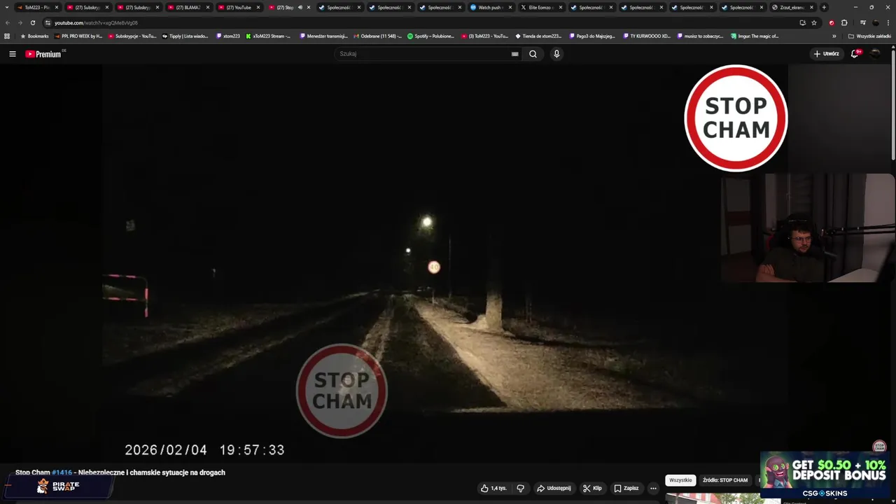Open xToM223 Stream Kick bookmark

269,36
